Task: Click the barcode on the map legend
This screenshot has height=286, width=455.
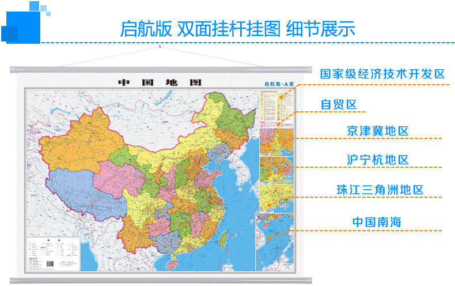Action: point(50,264)
